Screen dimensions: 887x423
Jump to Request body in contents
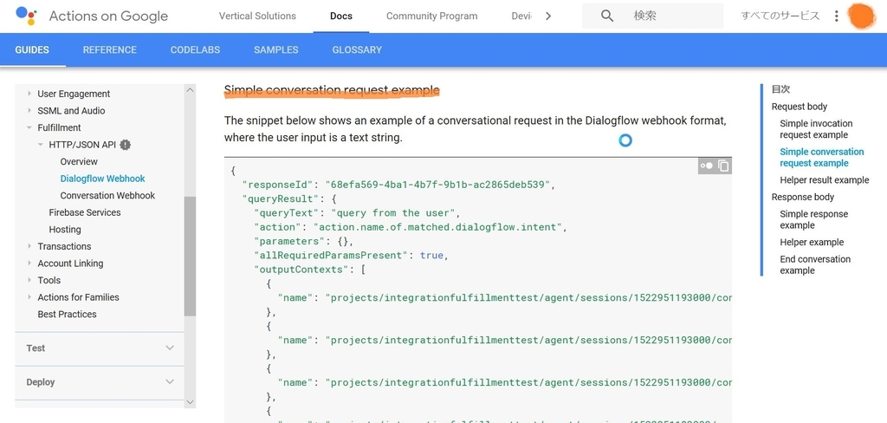[800, 107]
